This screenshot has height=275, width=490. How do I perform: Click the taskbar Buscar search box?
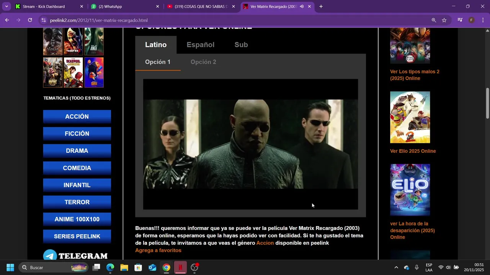(x=54, y=267)
